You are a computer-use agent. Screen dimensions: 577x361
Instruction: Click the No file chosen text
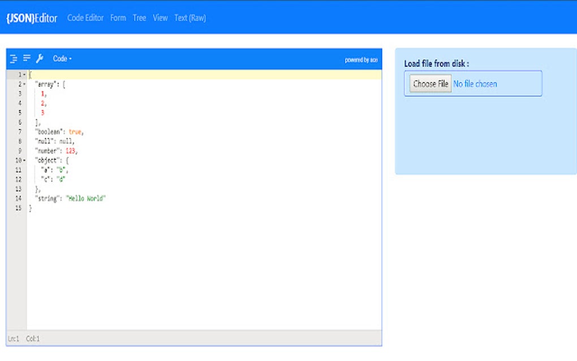tap(475, 84)
